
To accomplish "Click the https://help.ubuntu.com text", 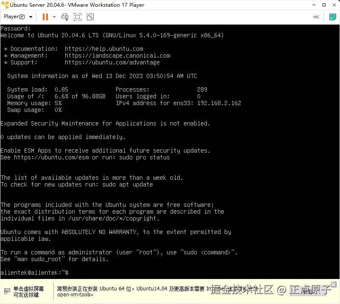I will (104, 49).
